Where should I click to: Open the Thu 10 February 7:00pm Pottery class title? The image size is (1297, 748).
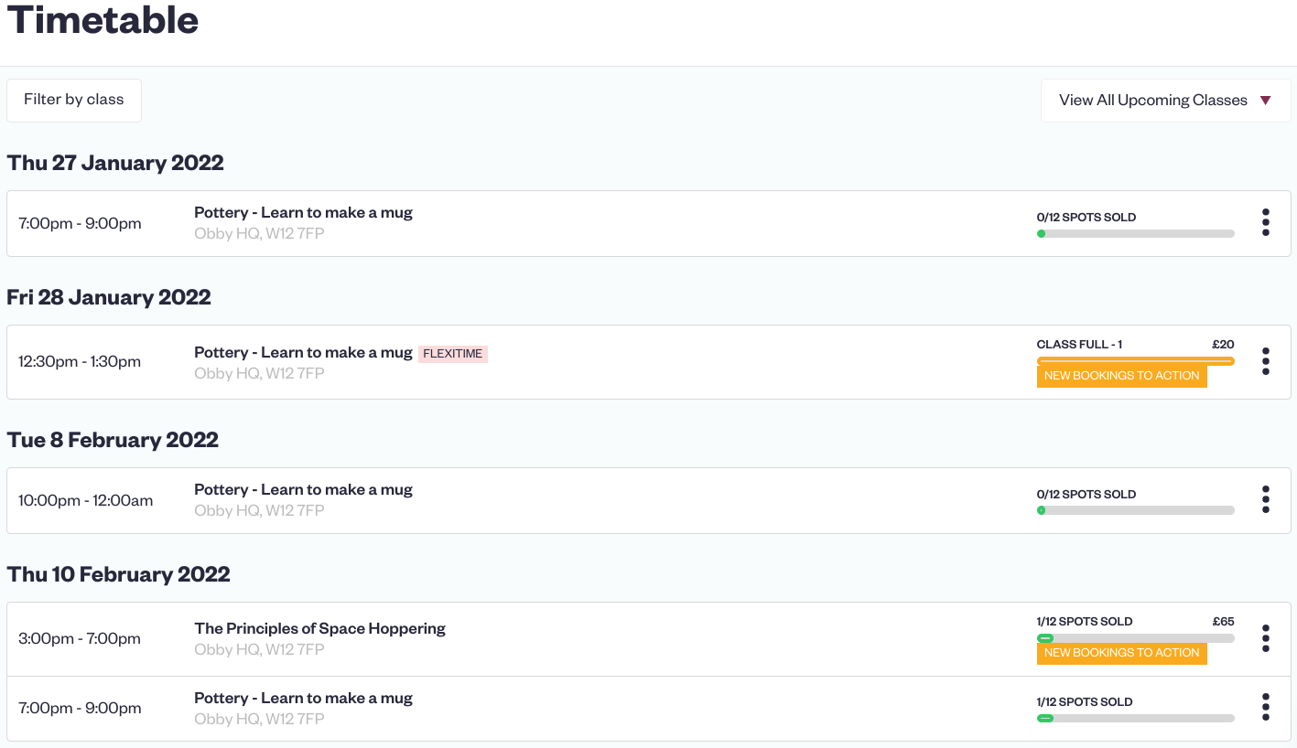[x=303, y=698]
